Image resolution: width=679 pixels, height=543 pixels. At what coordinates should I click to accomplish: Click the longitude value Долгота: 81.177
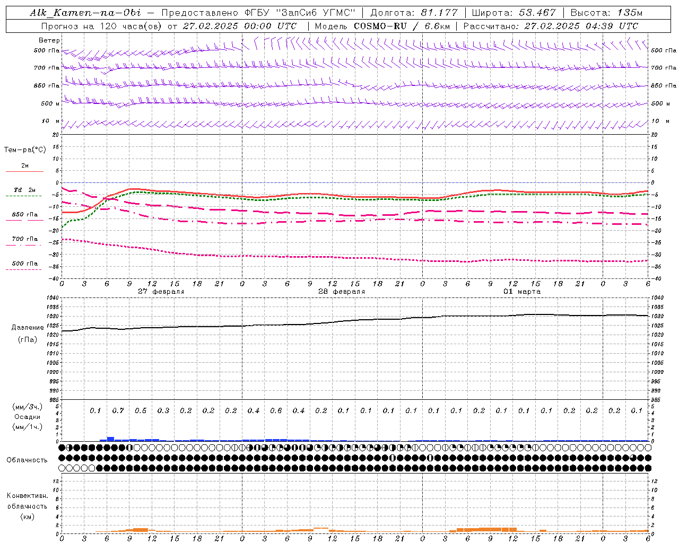tap(414, 13)
